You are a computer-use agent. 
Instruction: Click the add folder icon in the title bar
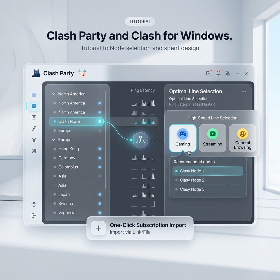pyautogui.click(x=209, y=73)
